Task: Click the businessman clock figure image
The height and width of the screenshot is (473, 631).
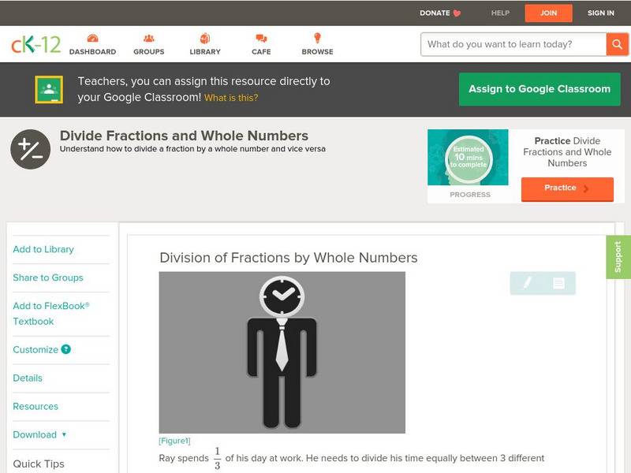Action: [282, 352]
